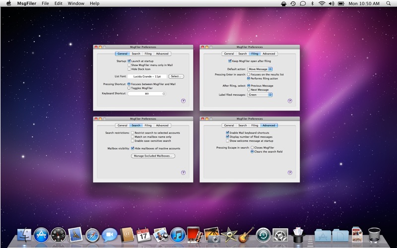
Task: Click the ⌘9 Keyboard Shortcut field
Action: pos(147,94)
